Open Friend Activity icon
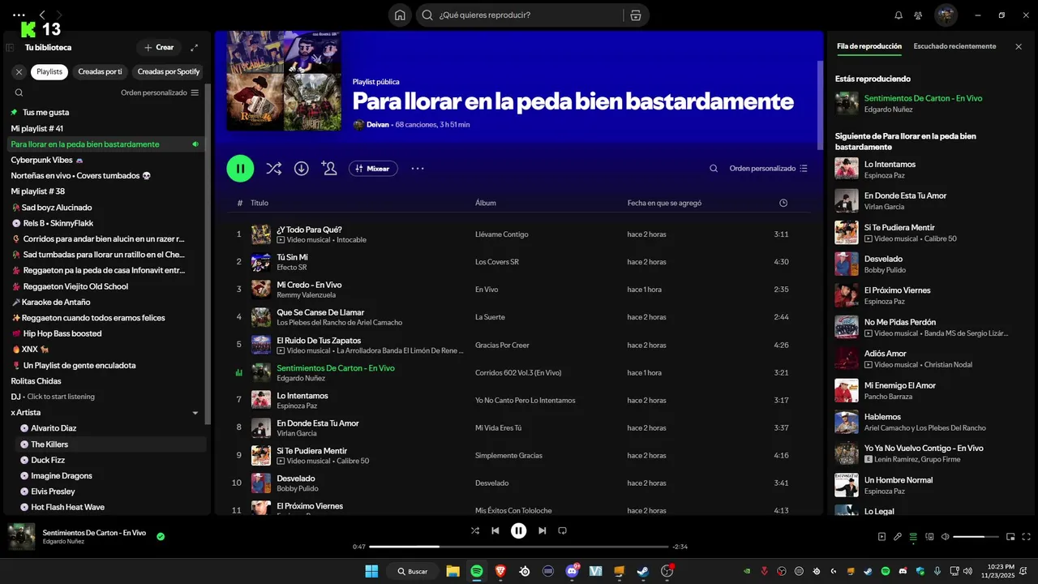 pyautogui.click(x=918, y=15)
